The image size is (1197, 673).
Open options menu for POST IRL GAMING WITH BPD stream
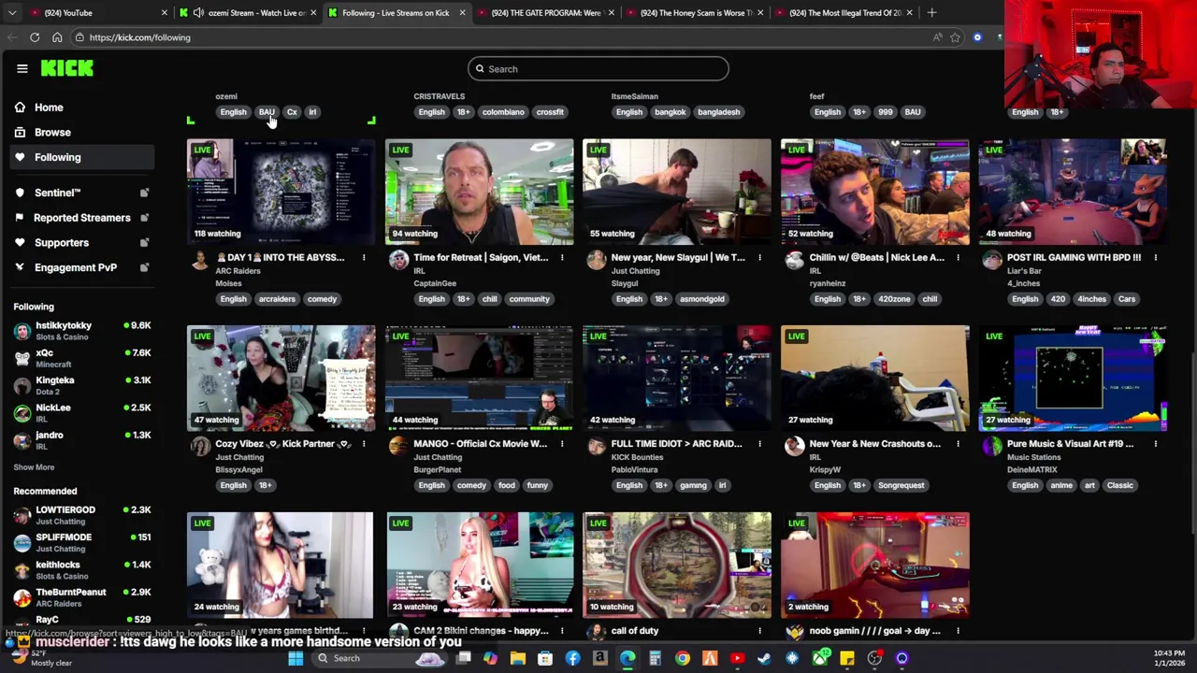click(1156, 258)
